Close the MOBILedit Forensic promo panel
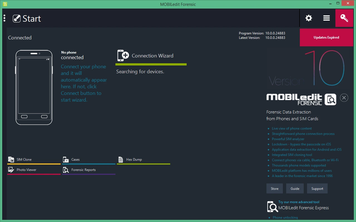356x222 pixels. (x=344, y=98)
